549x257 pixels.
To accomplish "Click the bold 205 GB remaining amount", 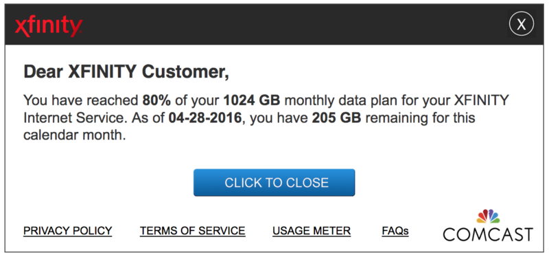I will click(x=336, y=118).
